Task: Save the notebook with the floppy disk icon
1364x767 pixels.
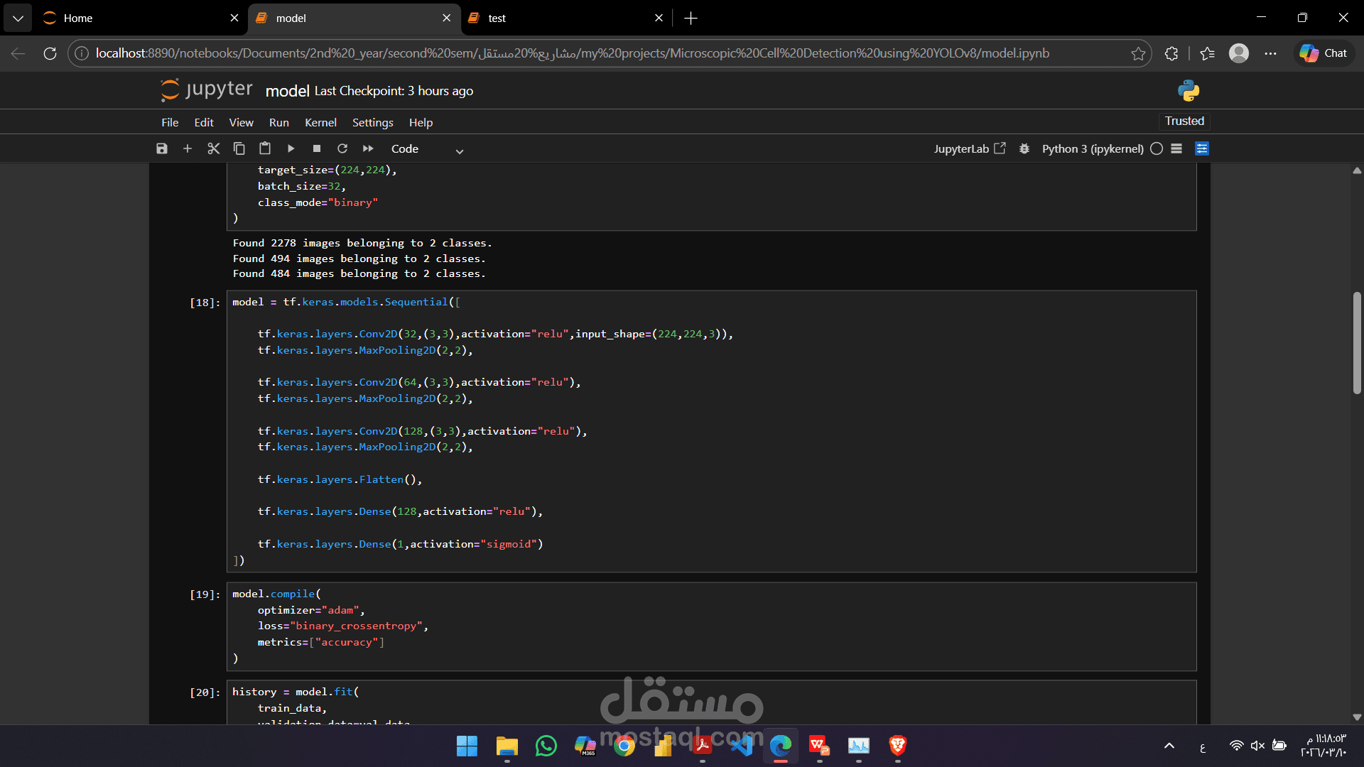Action: [162, 148]
